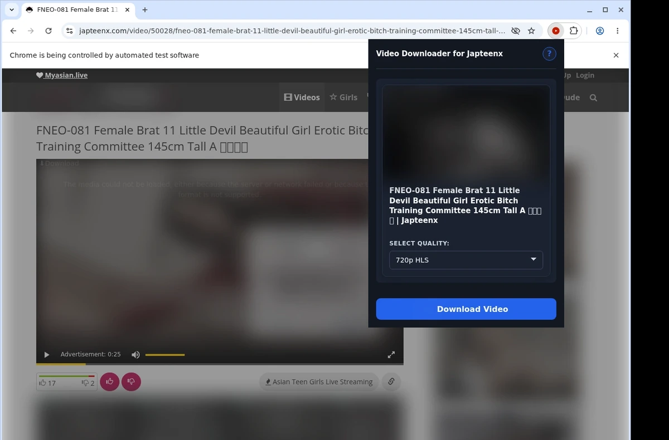Click the Download link above the player
This screenshot has height=440, width=669.
tap(59, 163)
